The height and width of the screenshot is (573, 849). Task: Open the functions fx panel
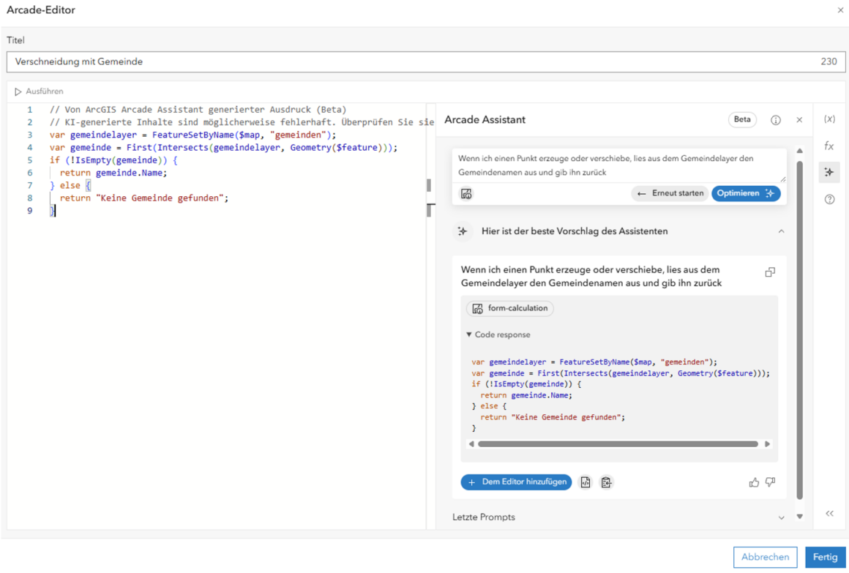(829, 146)
